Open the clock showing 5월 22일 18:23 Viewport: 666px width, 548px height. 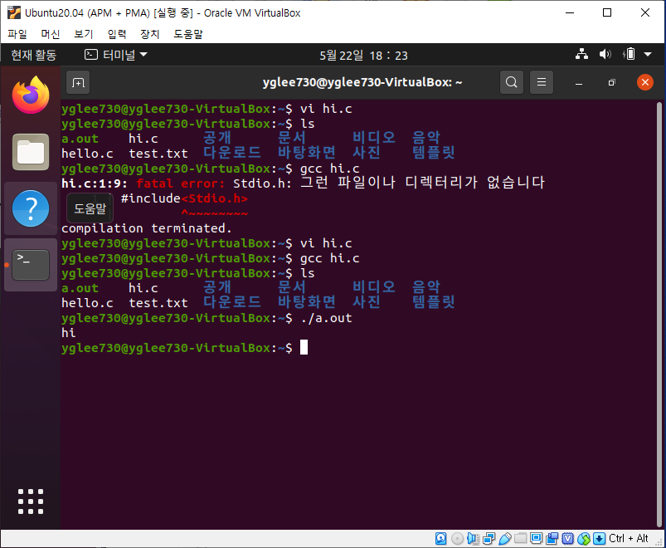pos(363,56)
